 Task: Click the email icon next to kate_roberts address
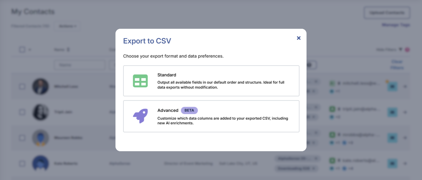click(339, 160)
